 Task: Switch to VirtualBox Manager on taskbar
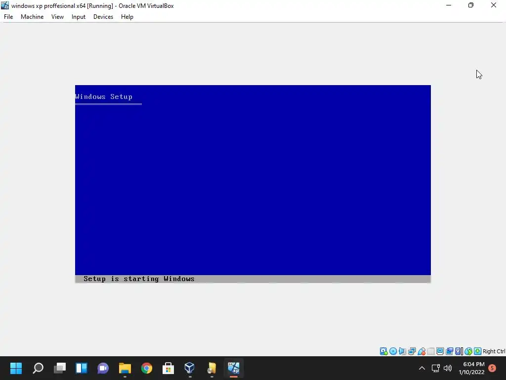pos(190,368)
